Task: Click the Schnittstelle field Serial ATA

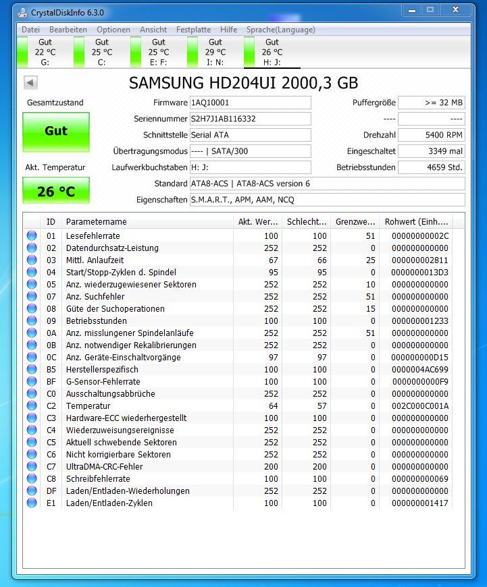Action: point(251,135)
